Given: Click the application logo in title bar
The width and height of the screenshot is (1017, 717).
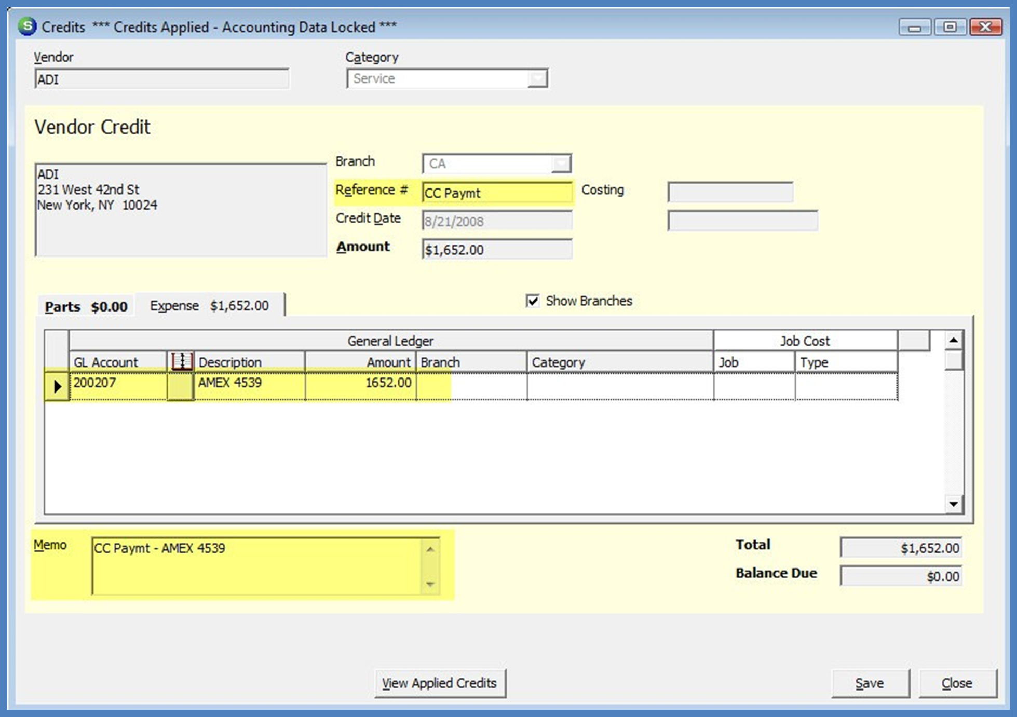Looking at the screenshot, I should (x=27, y=26).
